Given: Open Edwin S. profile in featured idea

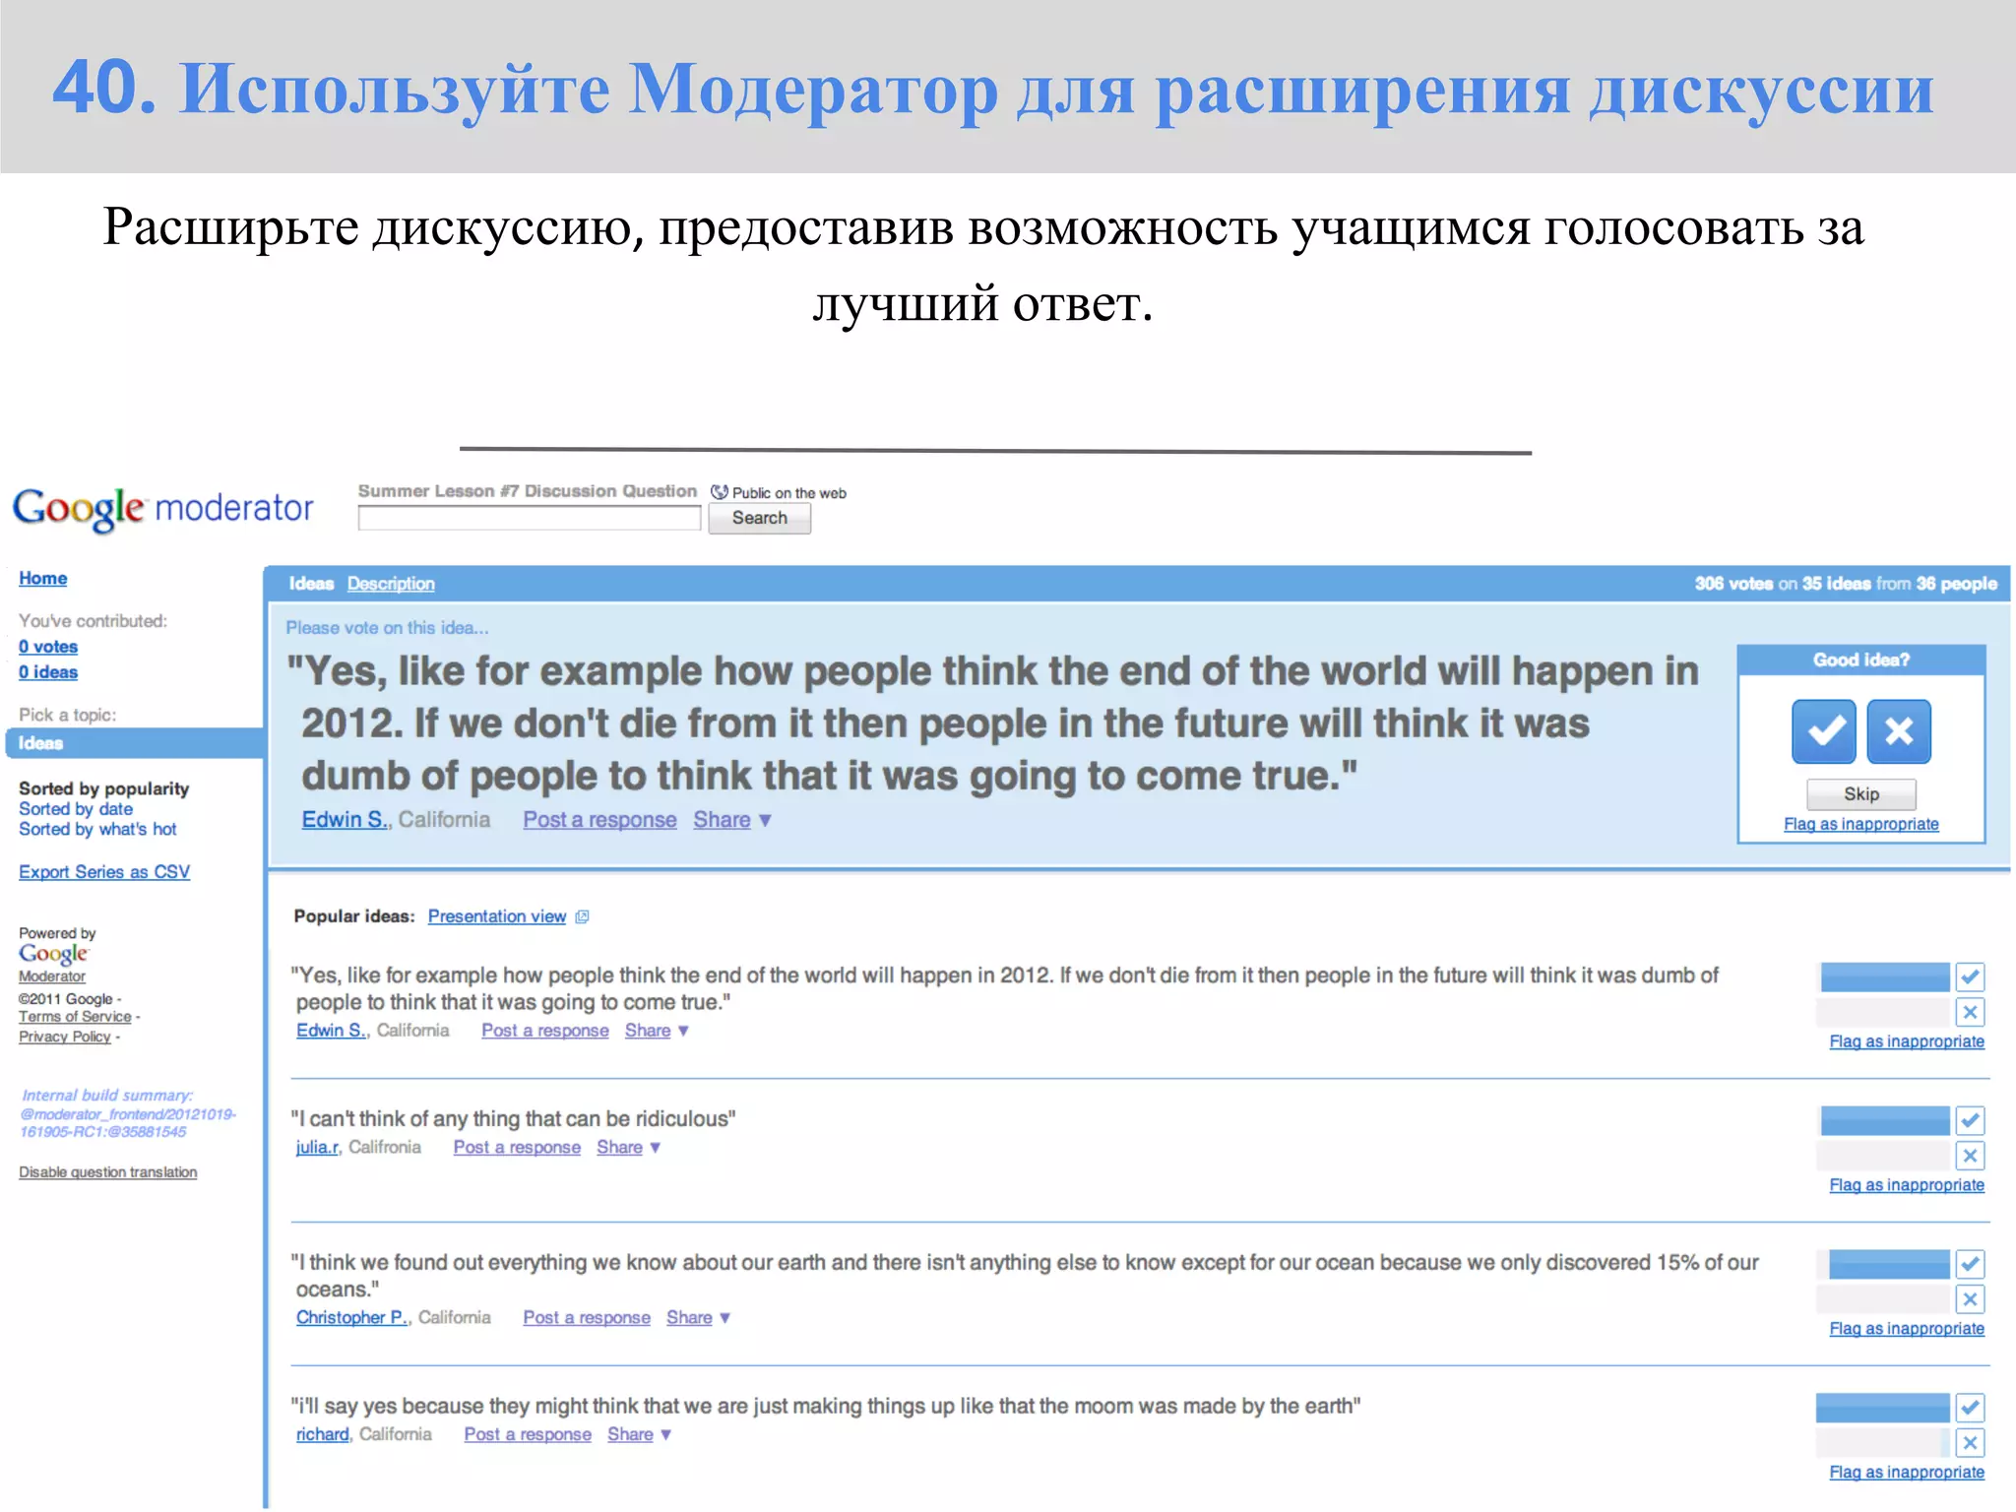Looking at the screenshot, I should (346, 820).
